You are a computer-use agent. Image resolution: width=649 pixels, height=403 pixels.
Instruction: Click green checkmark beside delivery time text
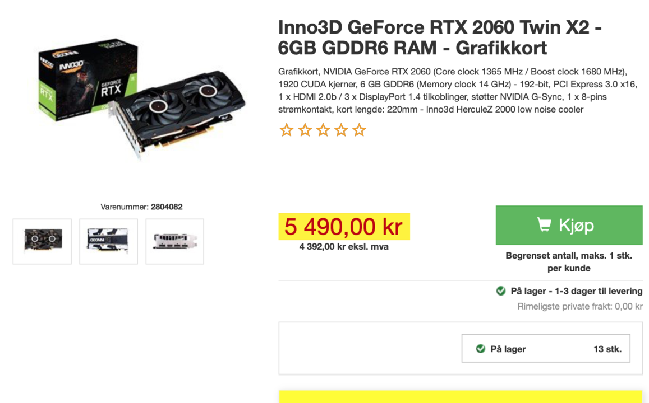[501, 291]
